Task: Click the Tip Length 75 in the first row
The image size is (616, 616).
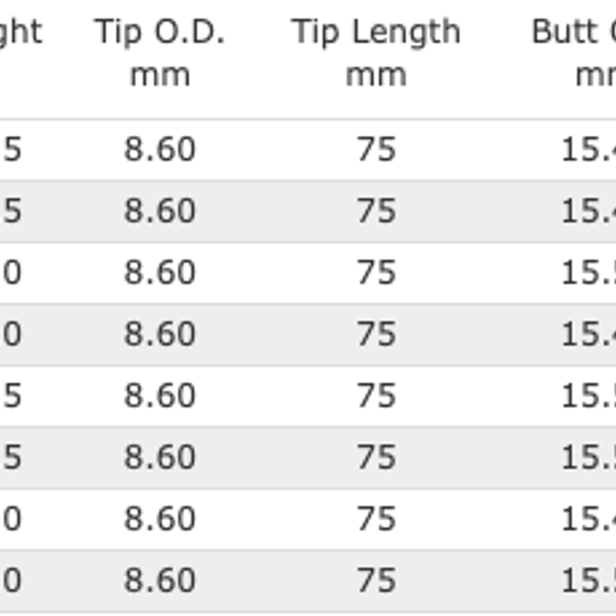Action: pos(376,149)
